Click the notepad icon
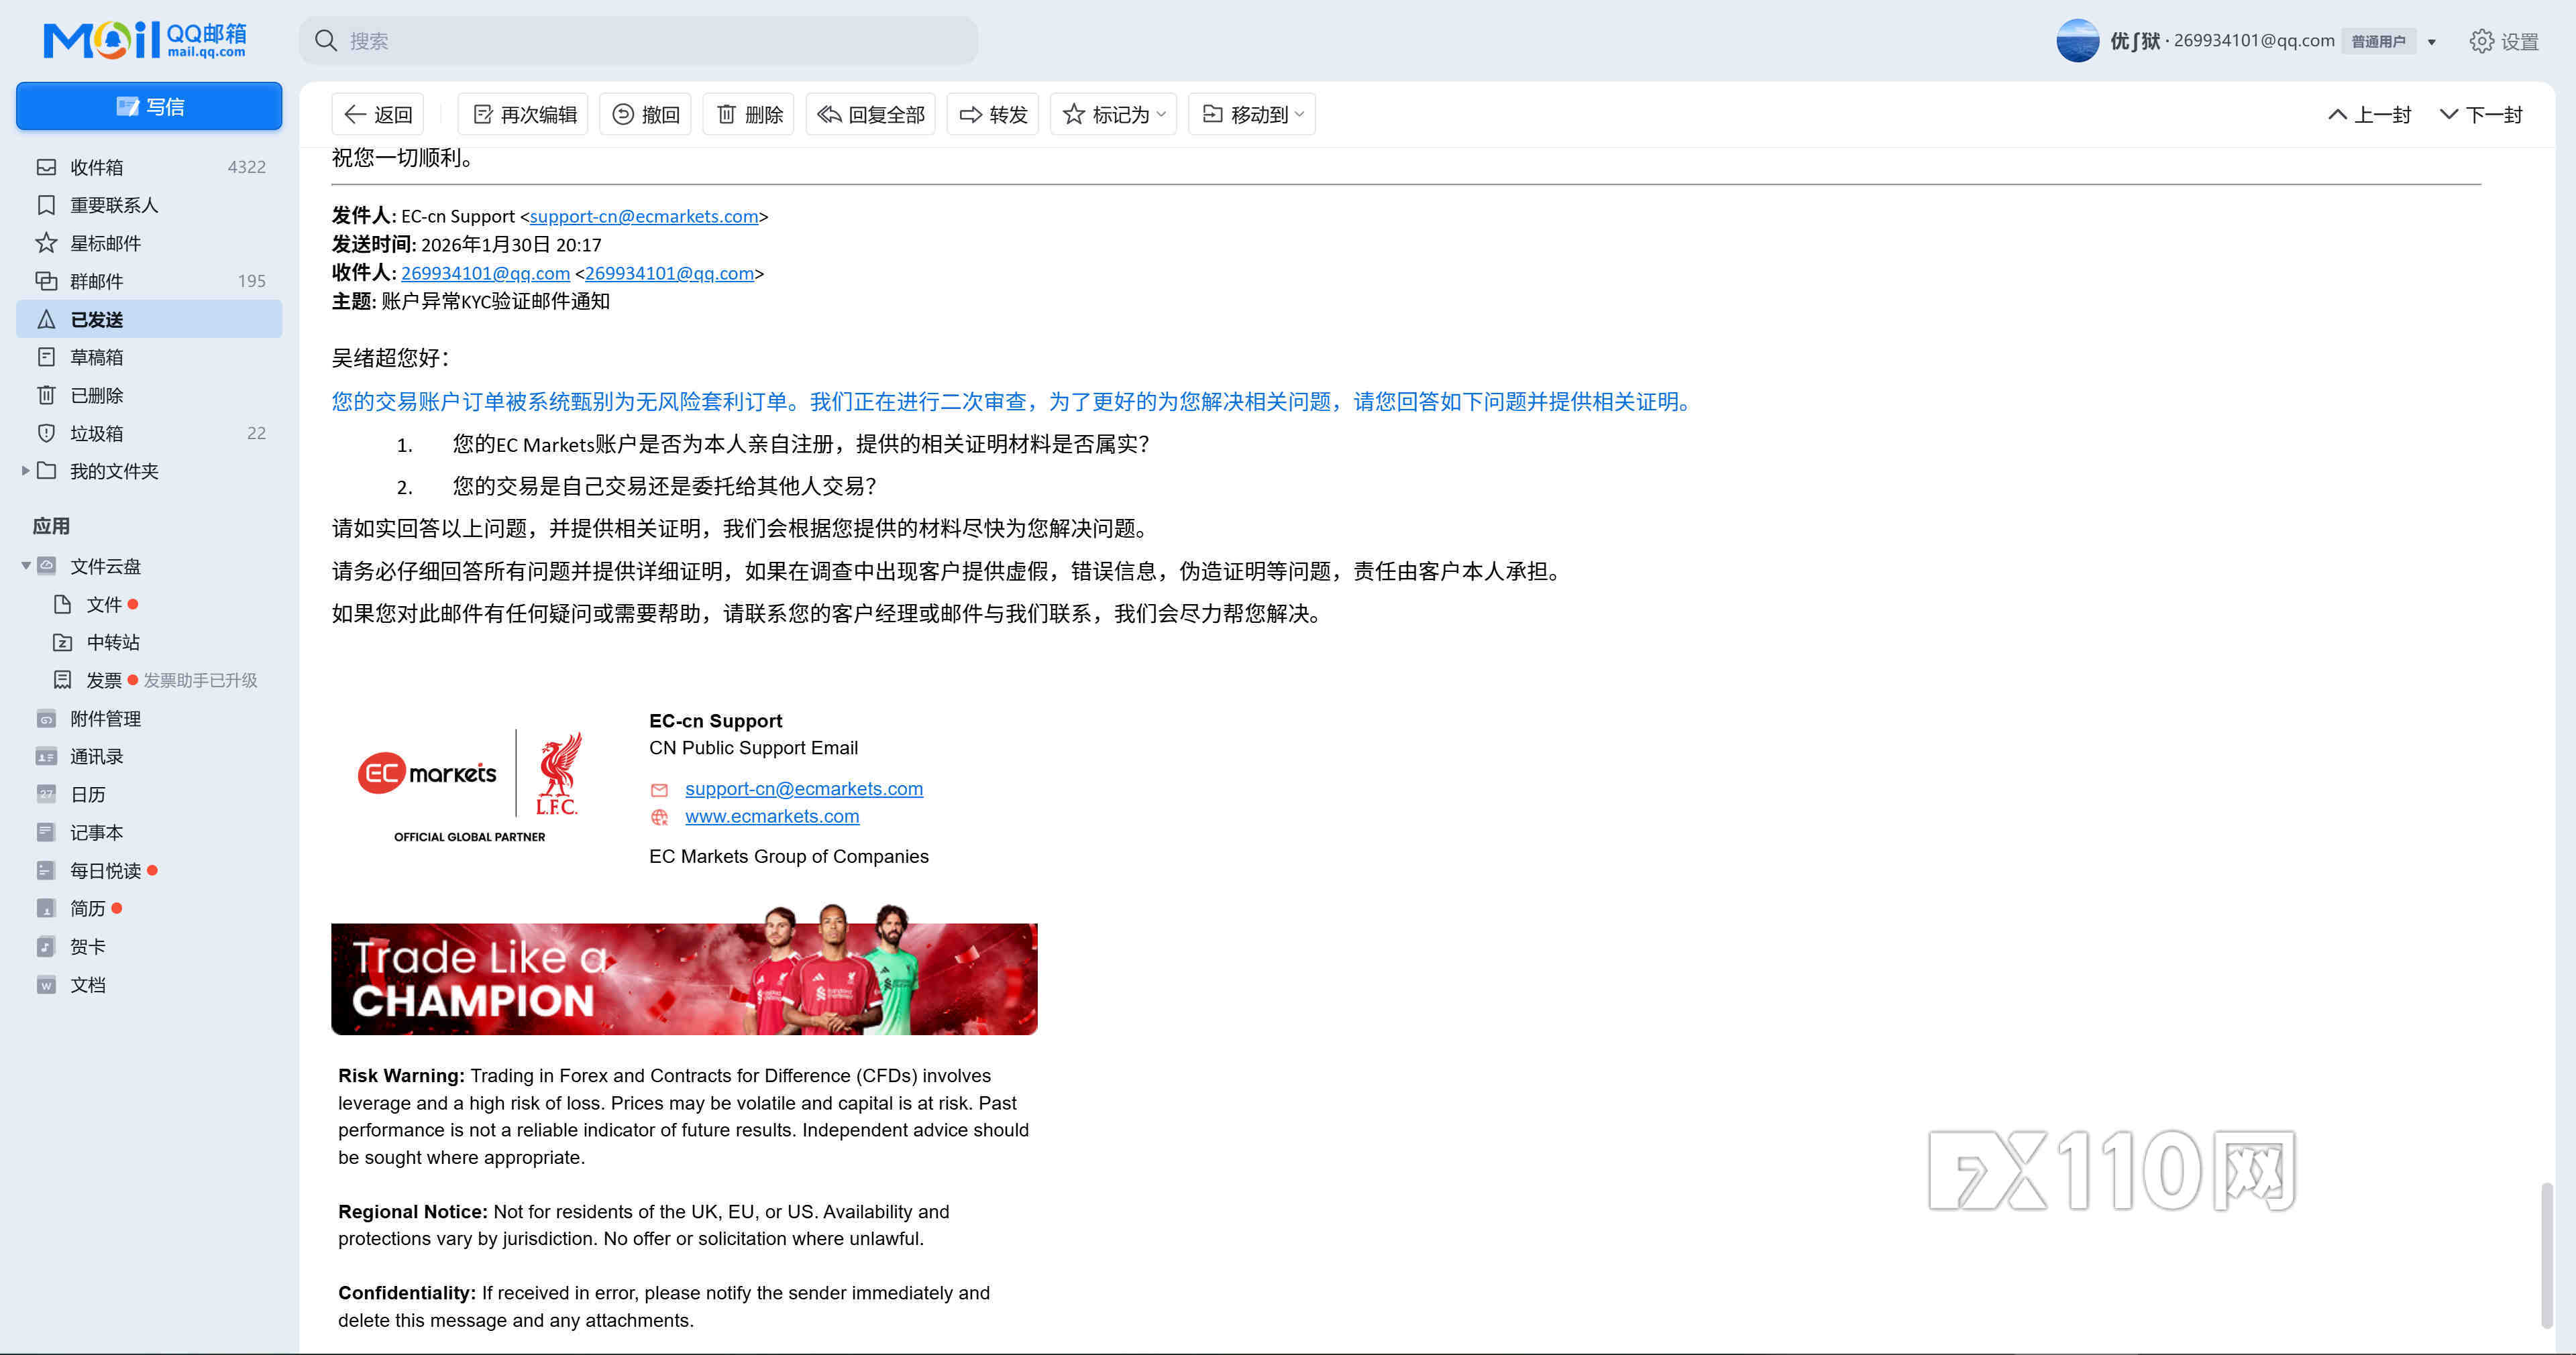The width and height of the screenshot is (2576, 1355). pos(46,833)
